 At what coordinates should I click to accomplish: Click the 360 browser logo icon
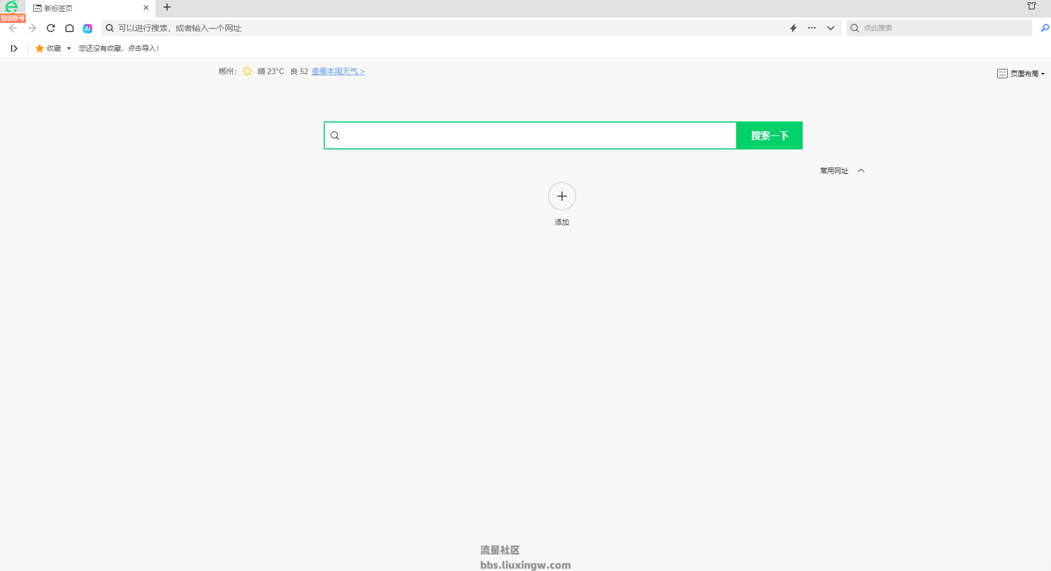pos(11,6)
